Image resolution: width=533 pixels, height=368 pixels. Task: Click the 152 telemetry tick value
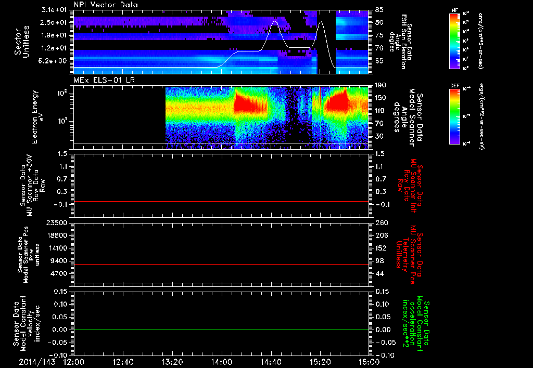(x=381, y=248)
